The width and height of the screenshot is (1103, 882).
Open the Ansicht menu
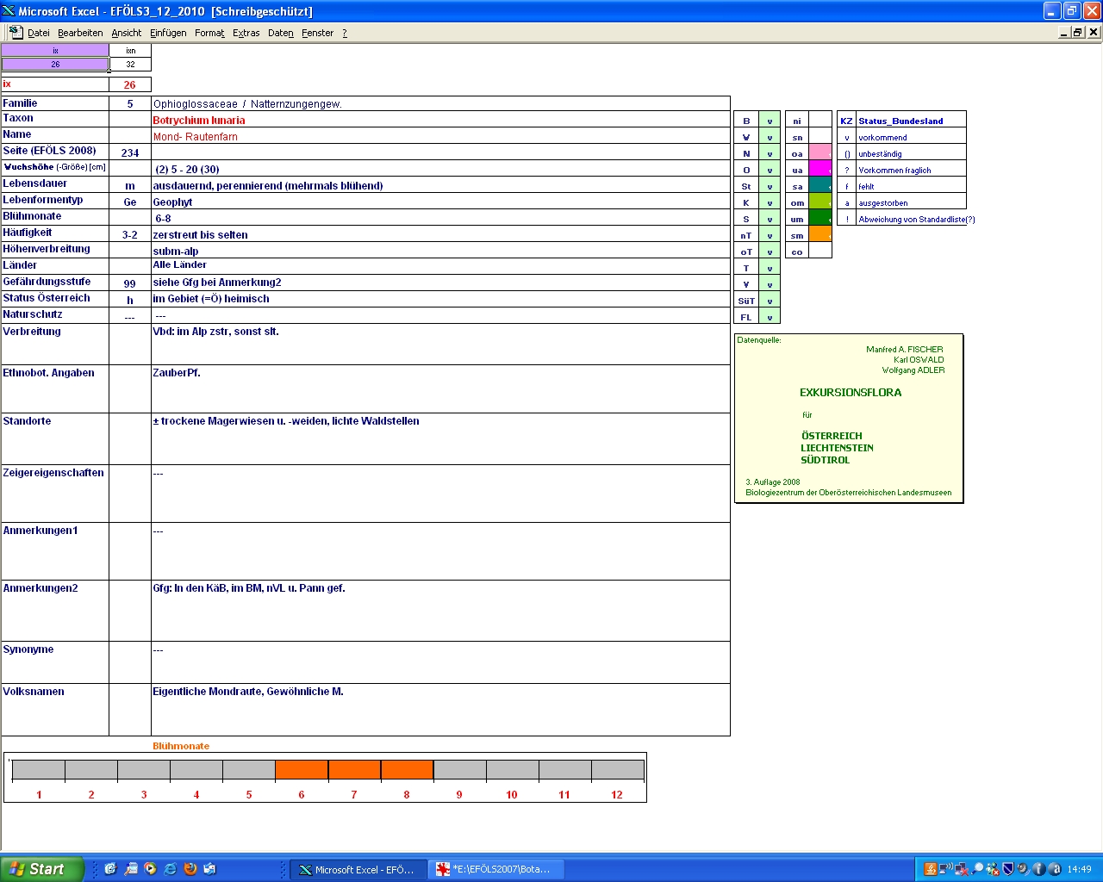126,33
